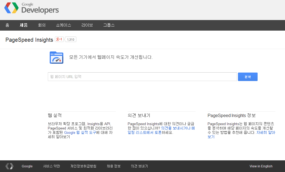This screenshot has width=285, height=172.
Task: Click the footer Developers chevron logo
Action: 10,166
